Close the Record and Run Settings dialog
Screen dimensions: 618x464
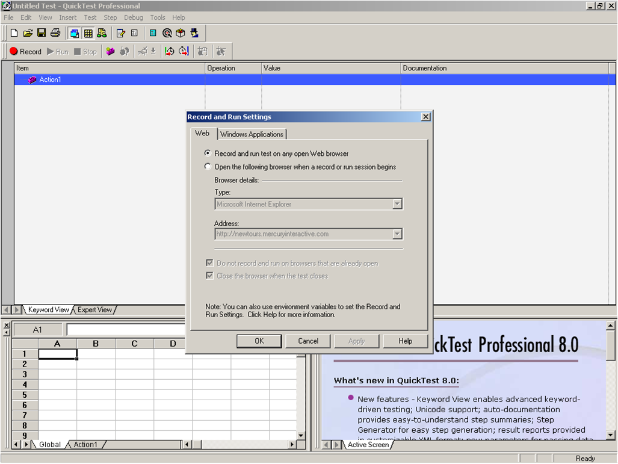(x=425, y=117)
